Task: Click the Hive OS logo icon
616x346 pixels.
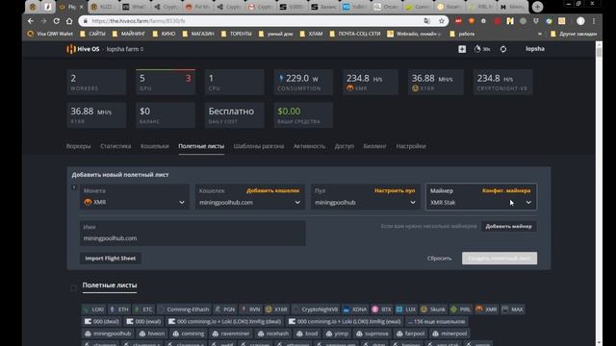Action: (70, 49)
